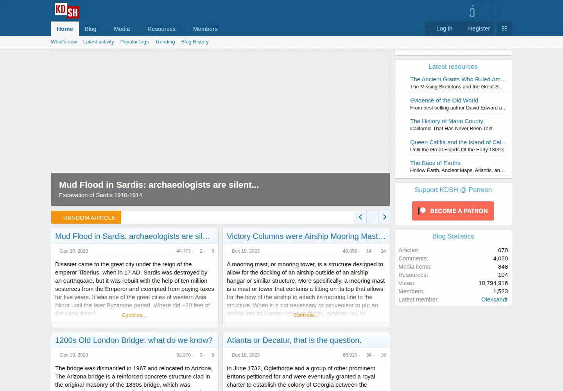Image resolution: width=563 pixels, height=391 pixels.
Task: View Popular tags
Action: pyautogui.click(x=134, y=42)
